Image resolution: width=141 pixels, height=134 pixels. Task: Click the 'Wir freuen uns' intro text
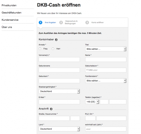[59, 13]
